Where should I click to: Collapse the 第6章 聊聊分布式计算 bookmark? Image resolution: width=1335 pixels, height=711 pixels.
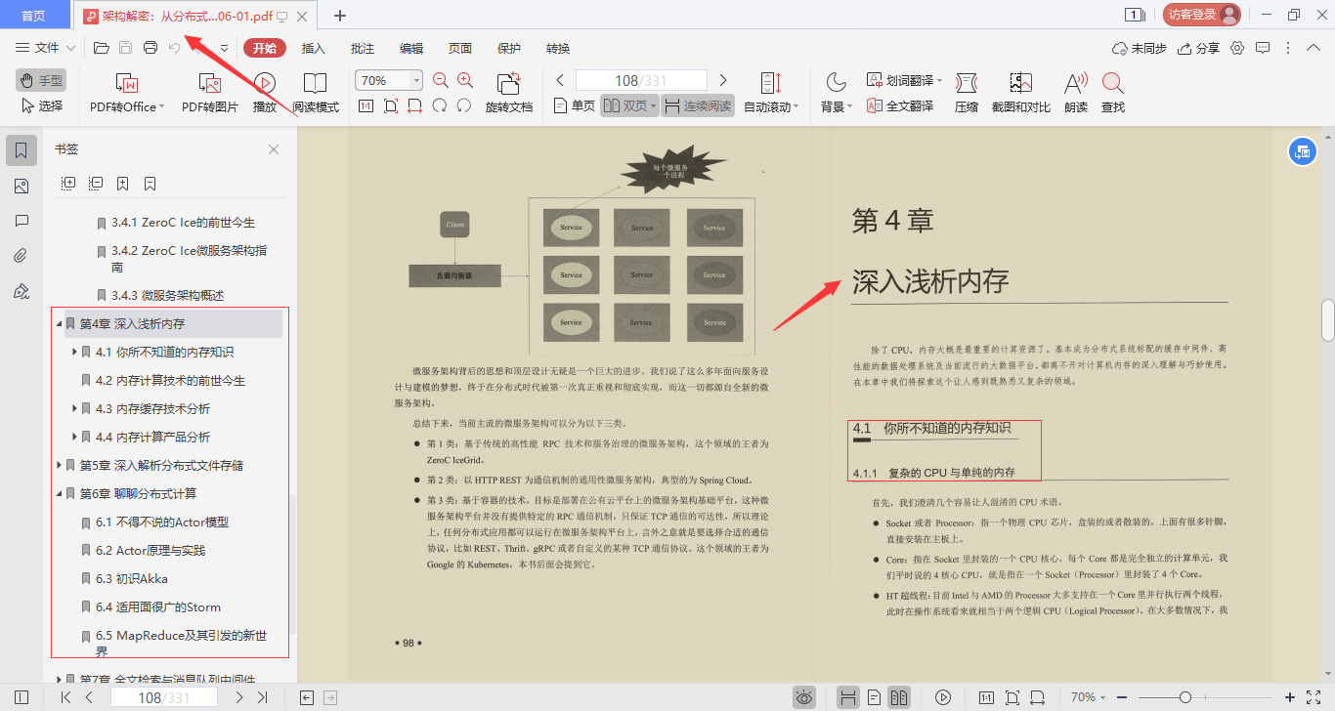pos(59,493)
